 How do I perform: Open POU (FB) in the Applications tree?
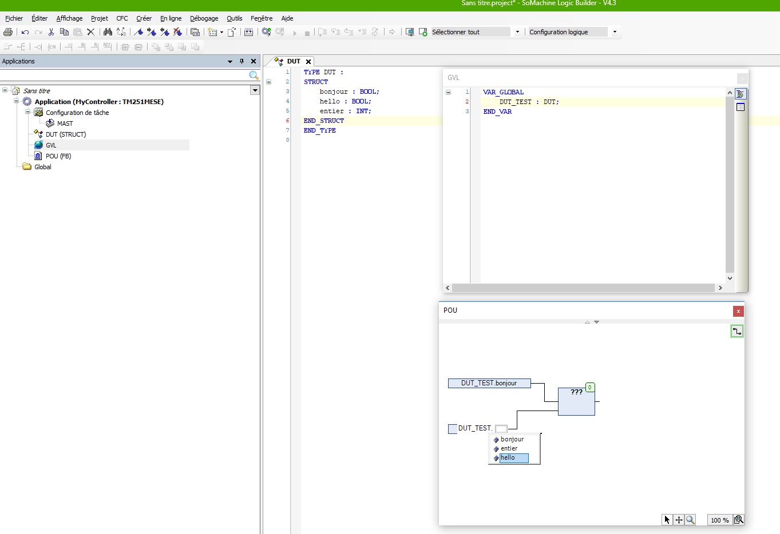(x=58, y=156)
